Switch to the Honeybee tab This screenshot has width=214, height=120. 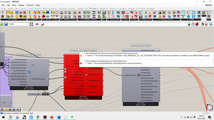coord(151,9)
